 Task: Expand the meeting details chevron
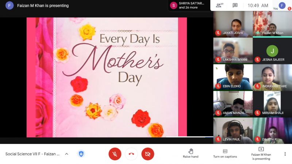(66, 154)
